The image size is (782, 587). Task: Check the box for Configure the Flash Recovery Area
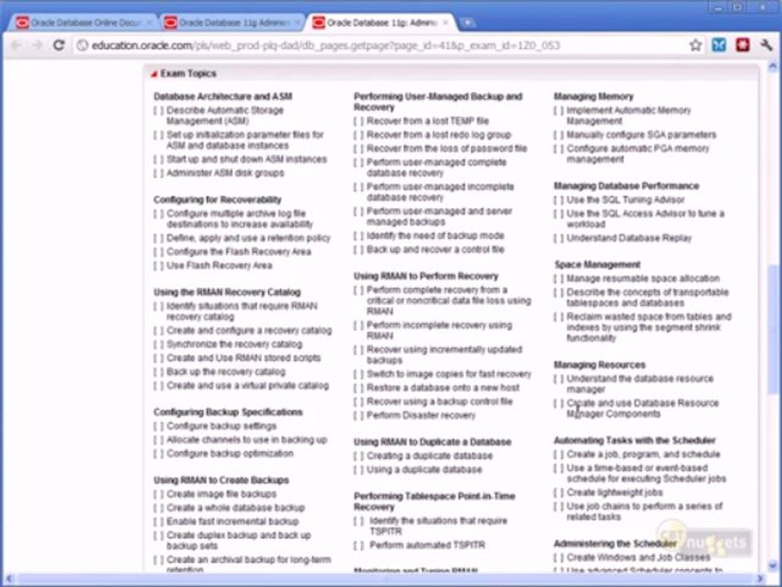(159, 252)
